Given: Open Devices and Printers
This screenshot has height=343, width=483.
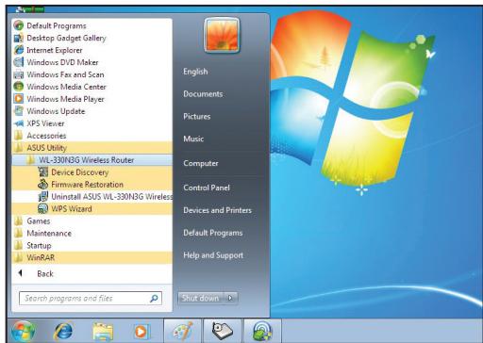Looking at the screenshot, I should [x=217, y=210].
